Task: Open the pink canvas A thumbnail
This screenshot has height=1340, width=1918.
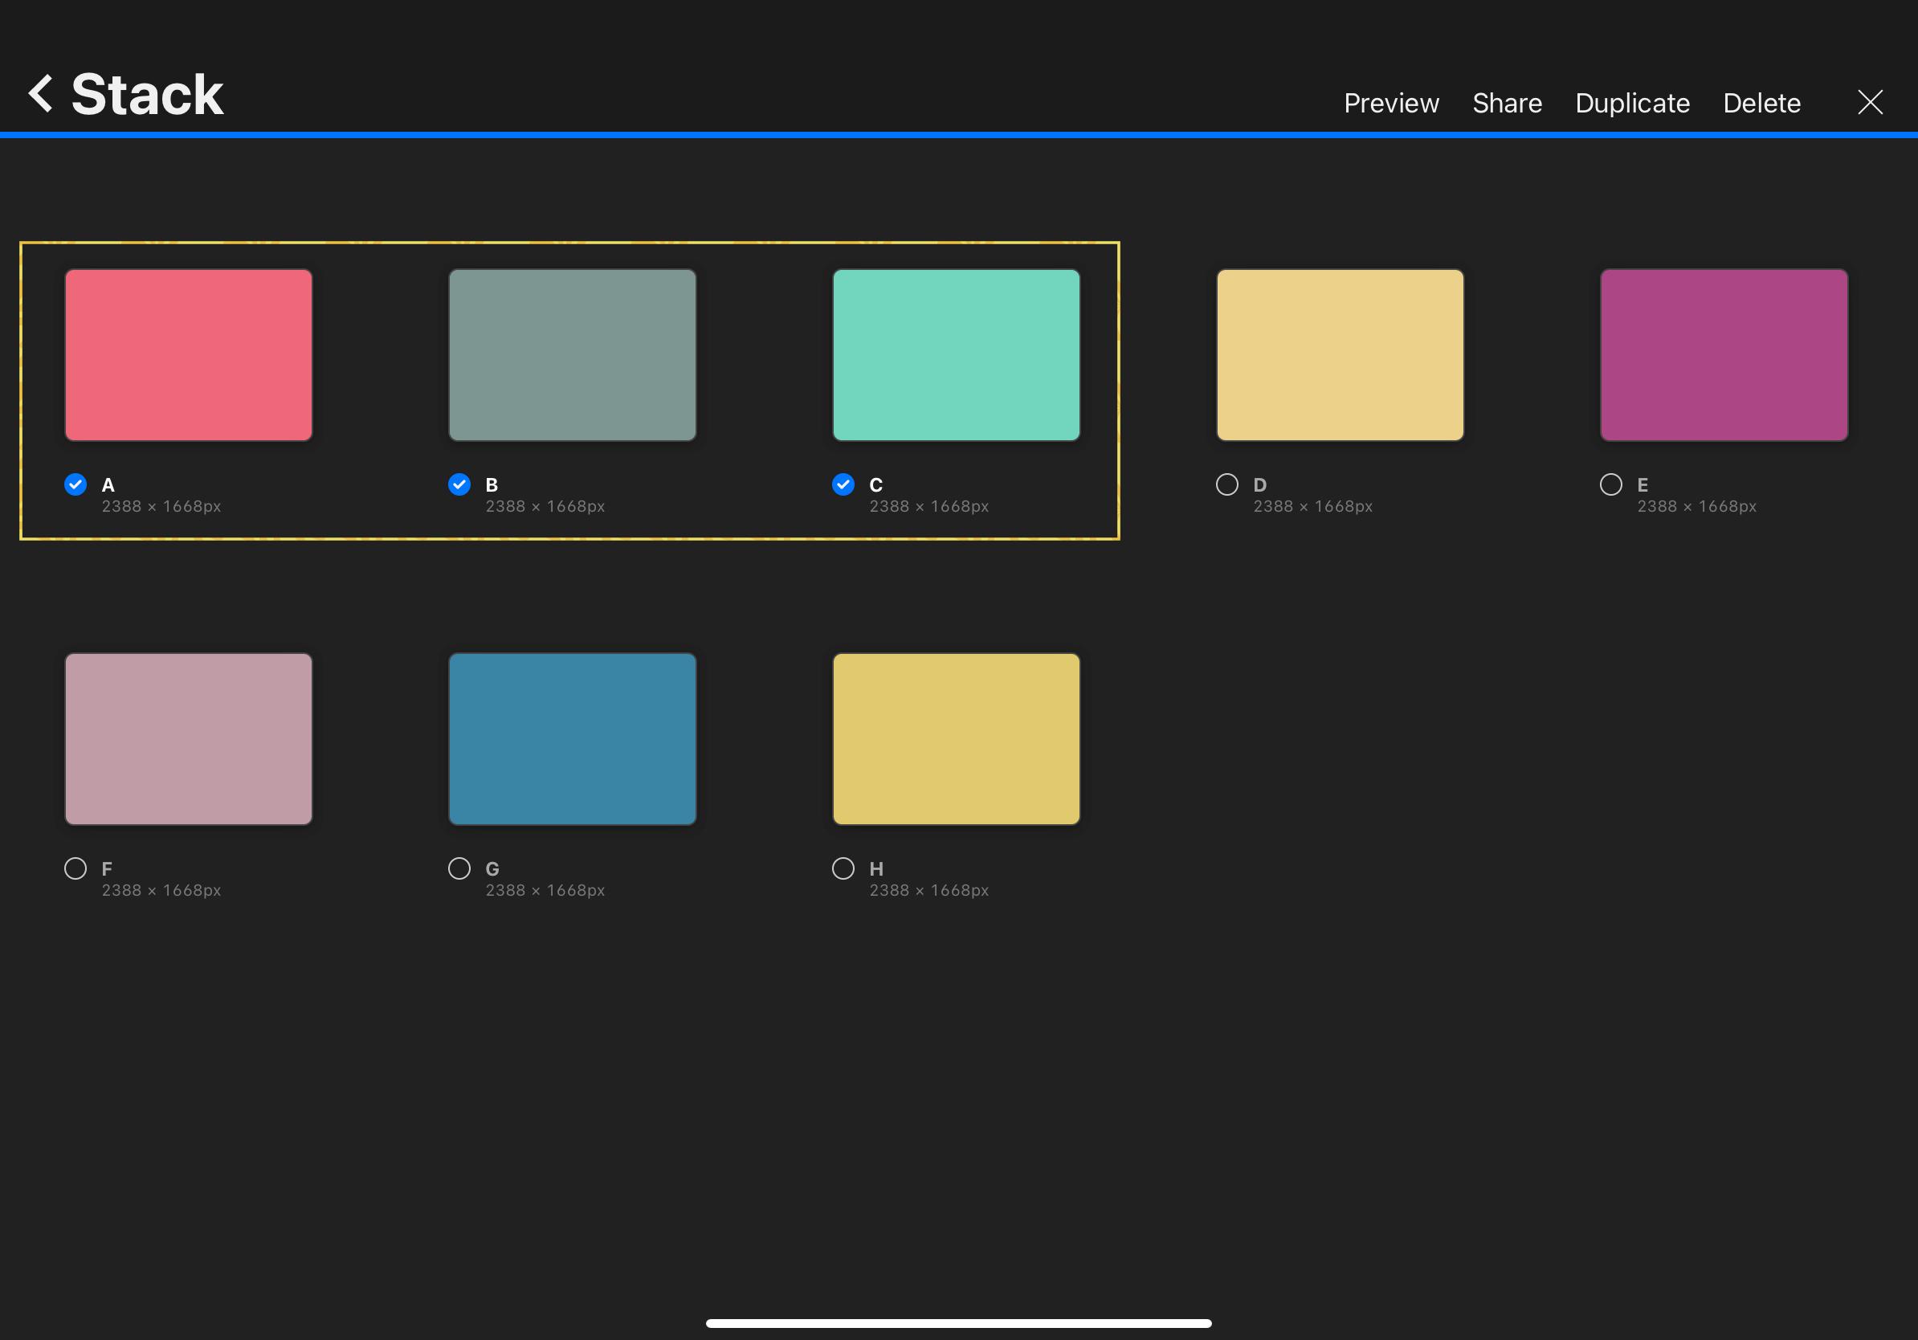Action: coord(188,354)
